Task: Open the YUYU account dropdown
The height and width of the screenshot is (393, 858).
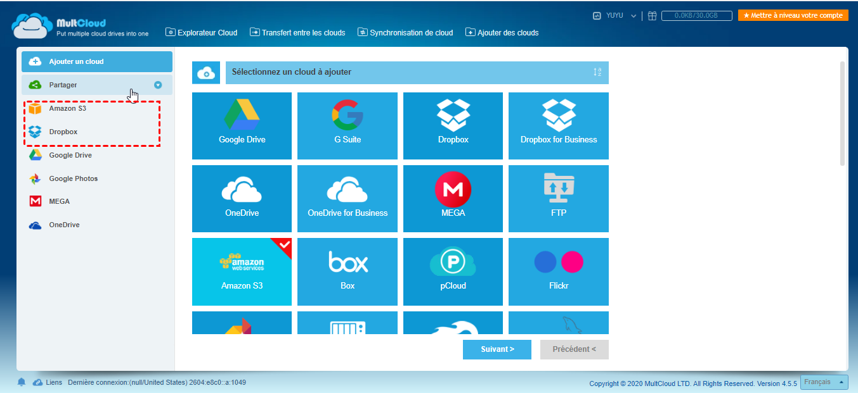Action: click(621, 16)
